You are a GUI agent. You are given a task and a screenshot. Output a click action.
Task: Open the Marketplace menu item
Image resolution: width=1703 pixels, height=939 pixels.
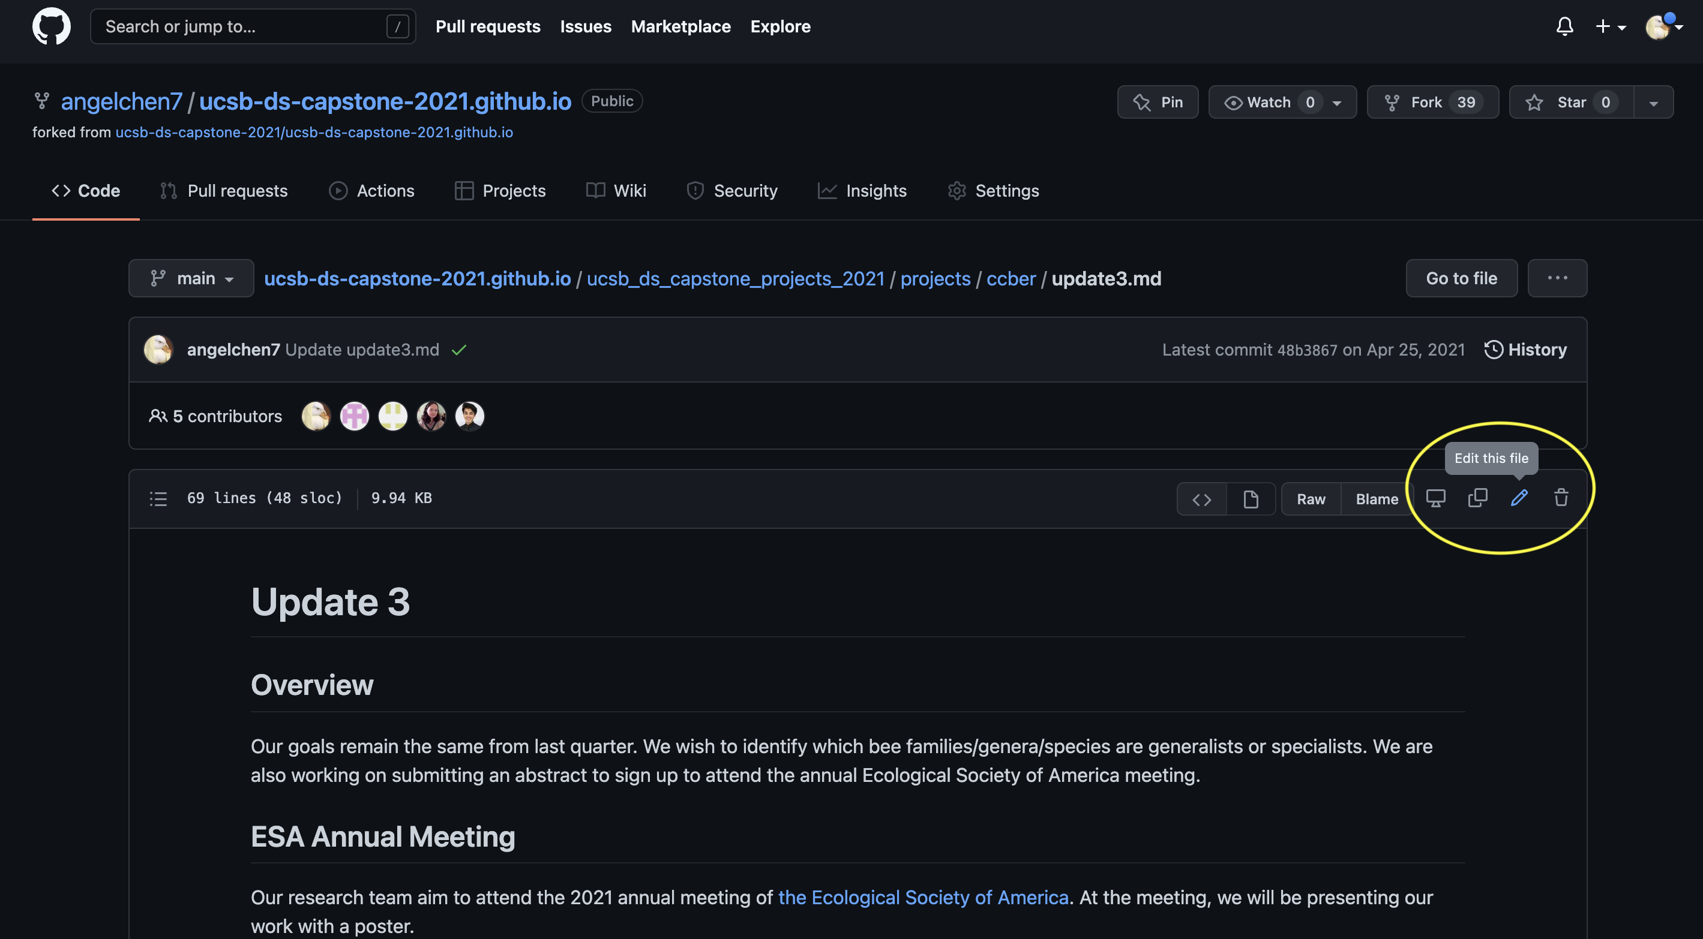pos(681,26)
